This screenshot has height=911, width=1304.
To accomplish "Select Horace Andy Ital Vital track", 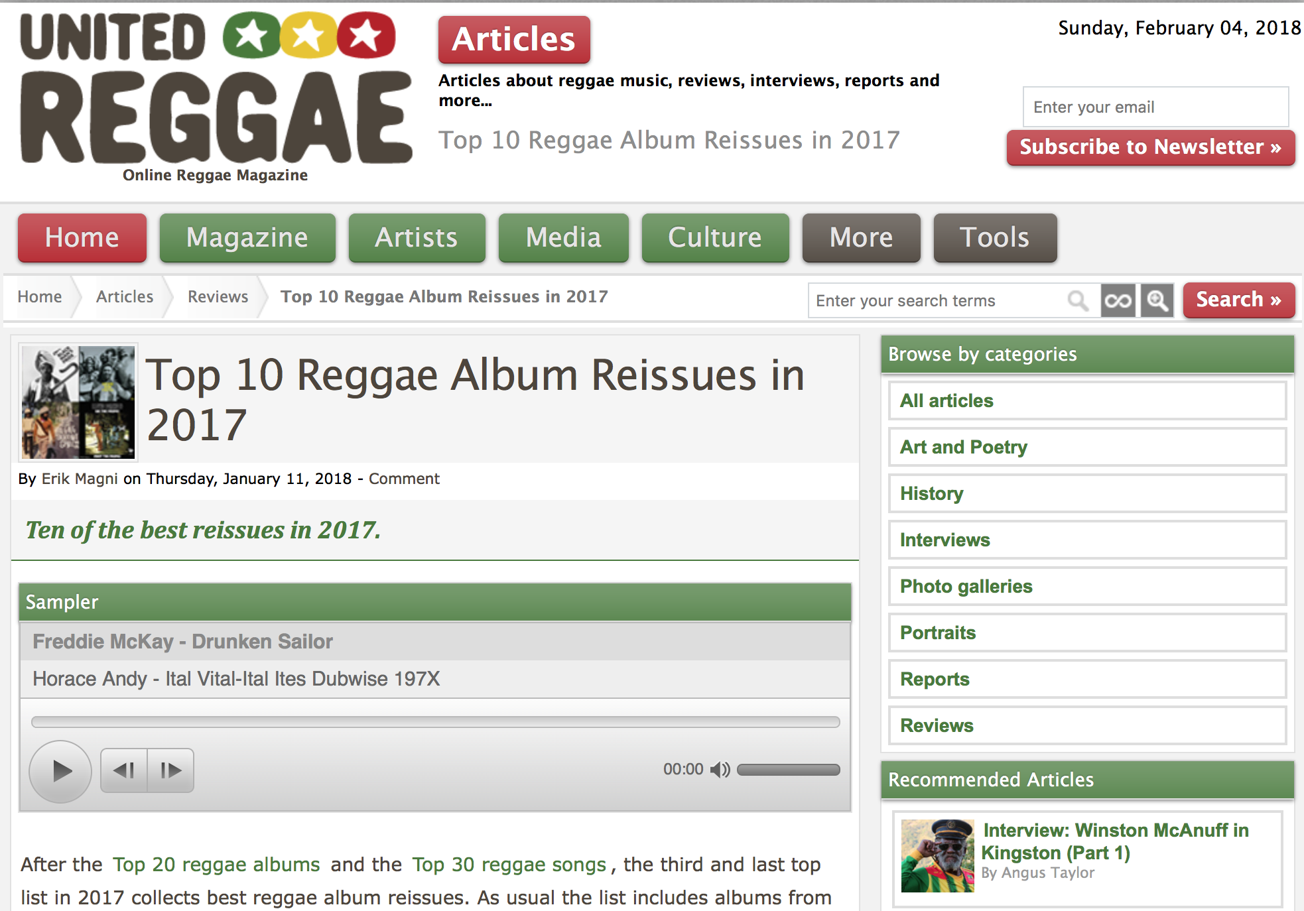I will (x=435, y=679).
